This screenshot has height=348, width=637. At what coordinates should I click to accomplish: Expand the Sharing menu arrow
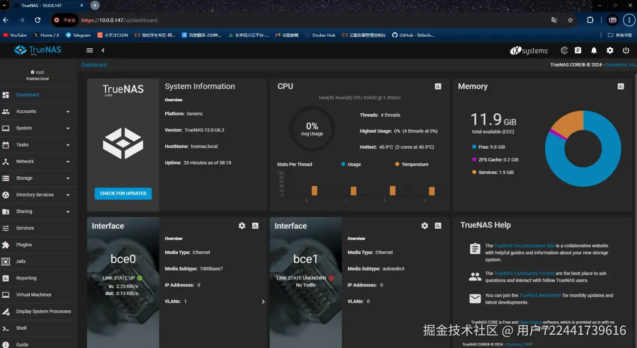pyautogui.click(x=68, y=212)
